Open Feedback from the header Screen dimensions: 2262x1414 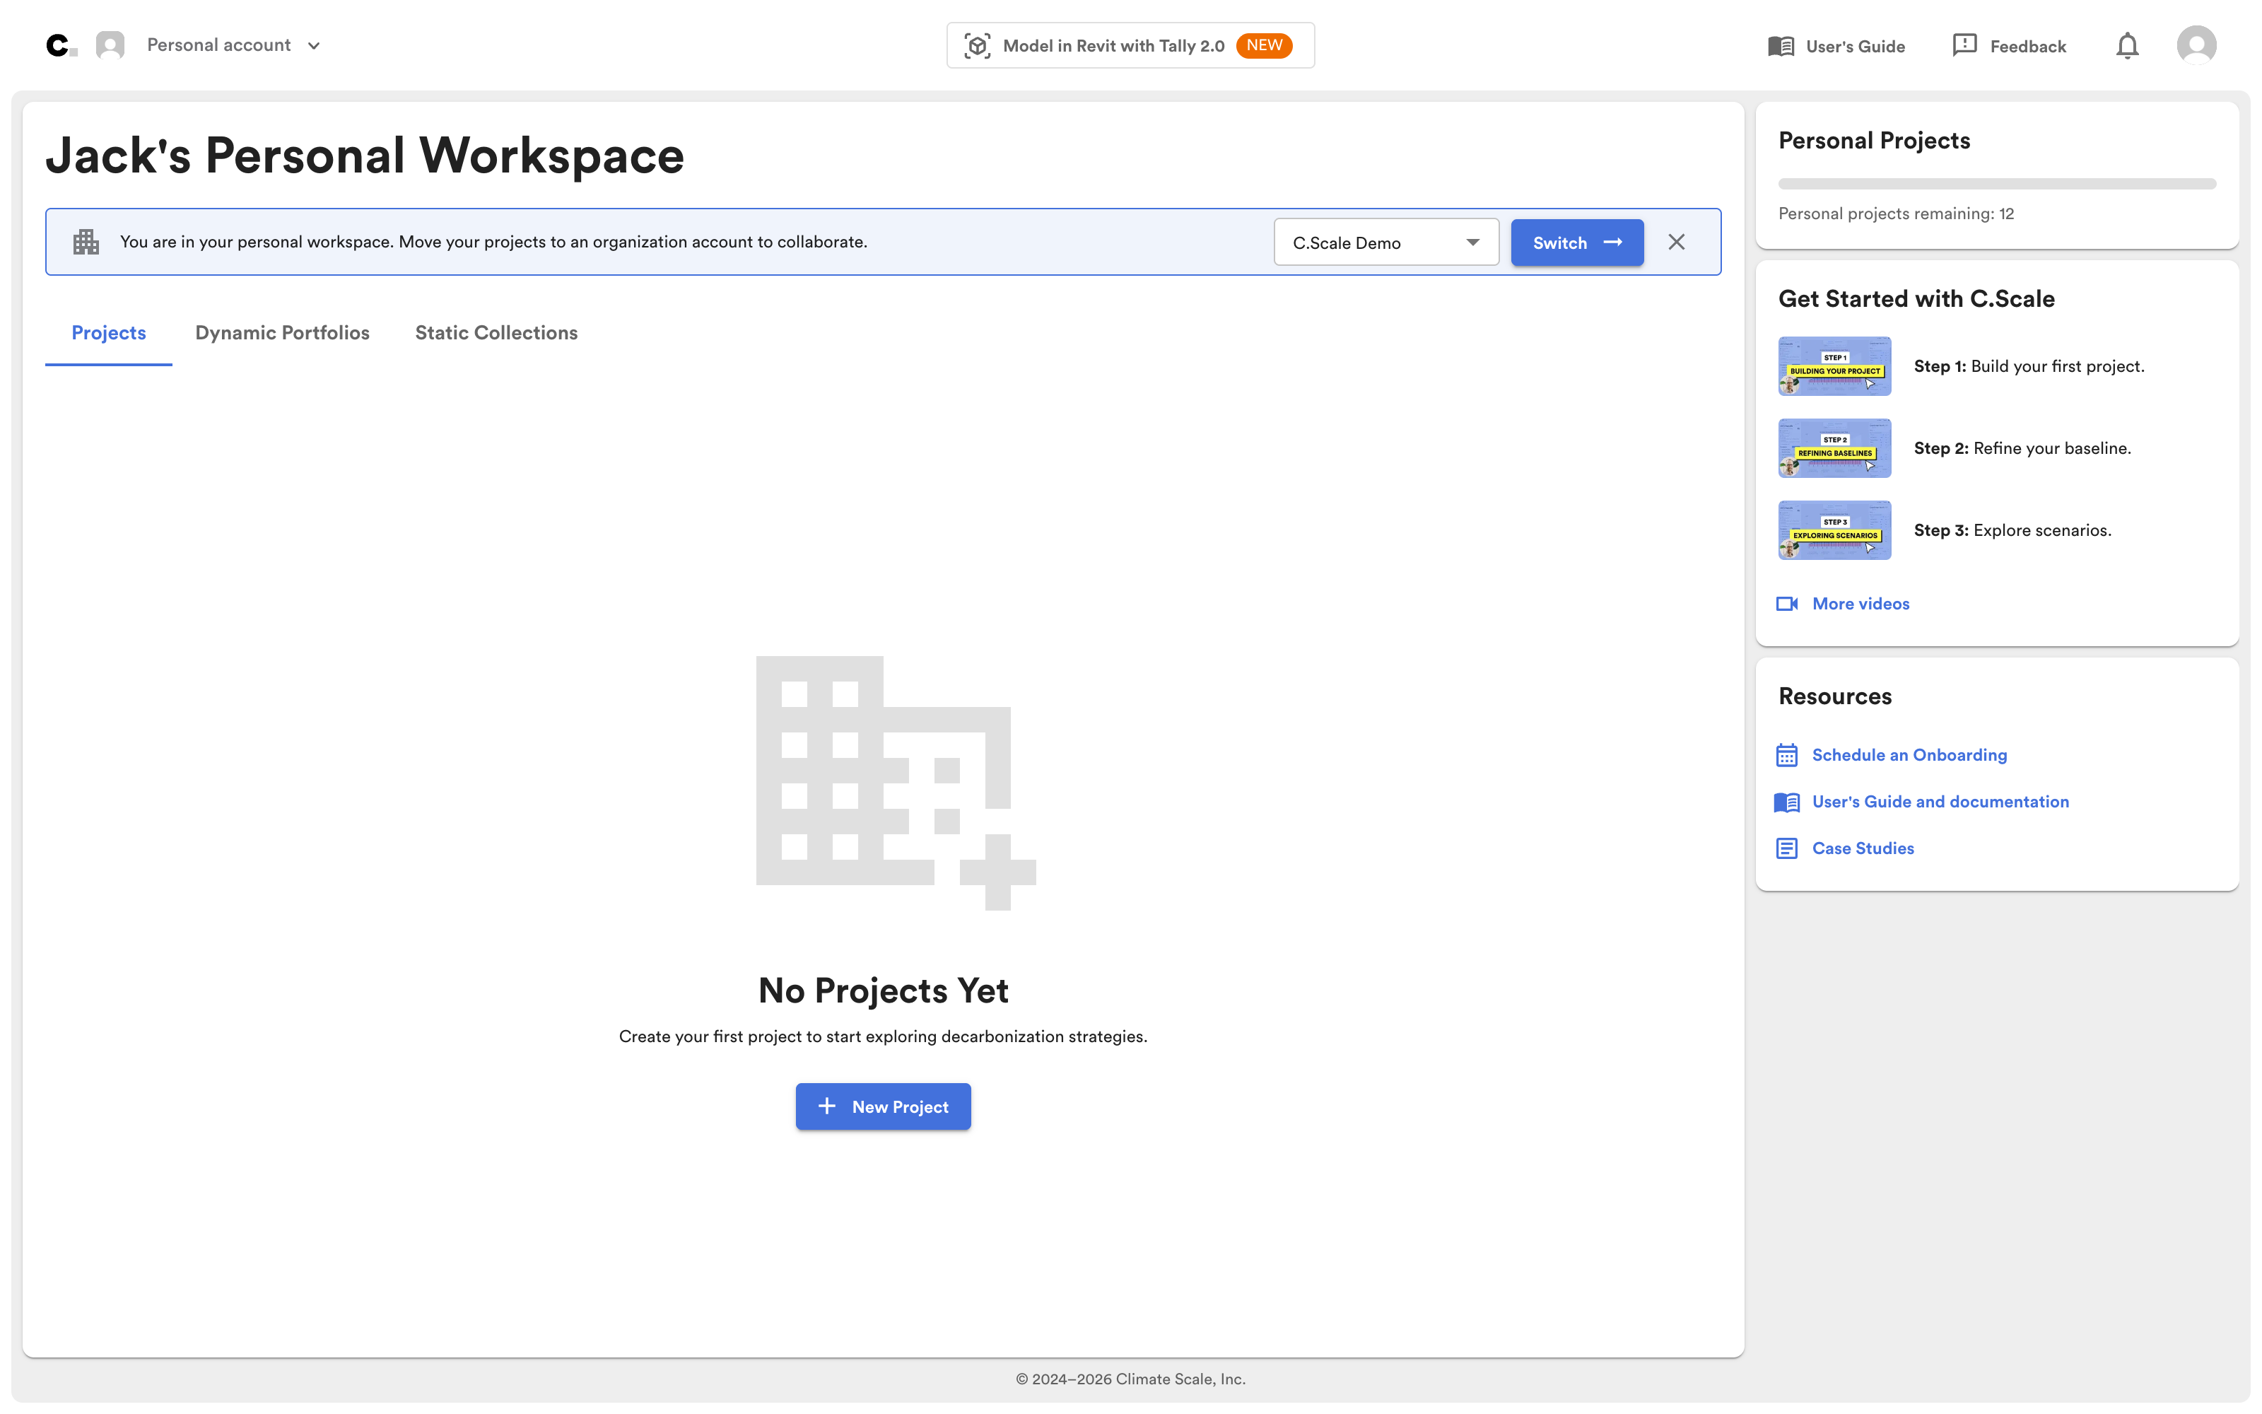pos(2009,46)
